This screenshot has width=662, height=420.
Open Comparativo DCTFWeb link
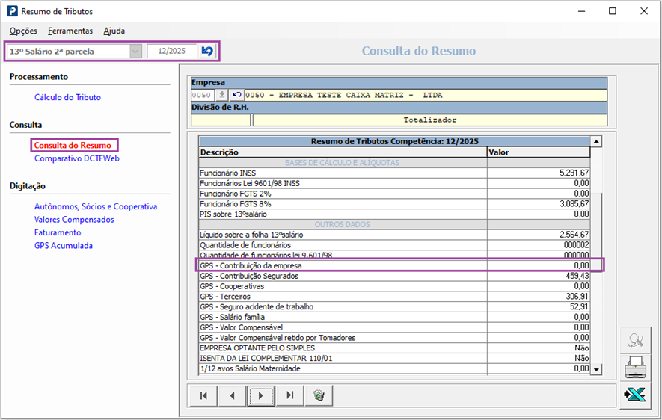(x=77, y=158)
